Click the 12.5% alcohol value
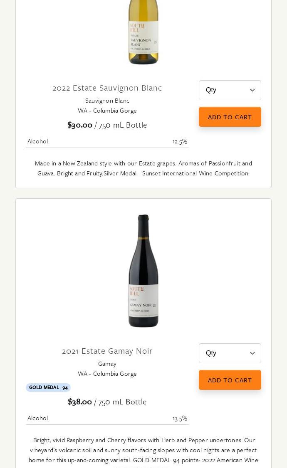 tap(180, 141)
